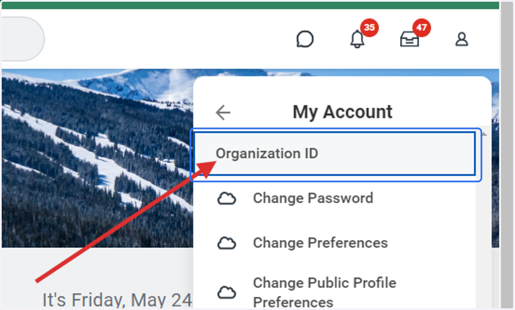
Task: Open the profile person icon
Action: [461, 40]
